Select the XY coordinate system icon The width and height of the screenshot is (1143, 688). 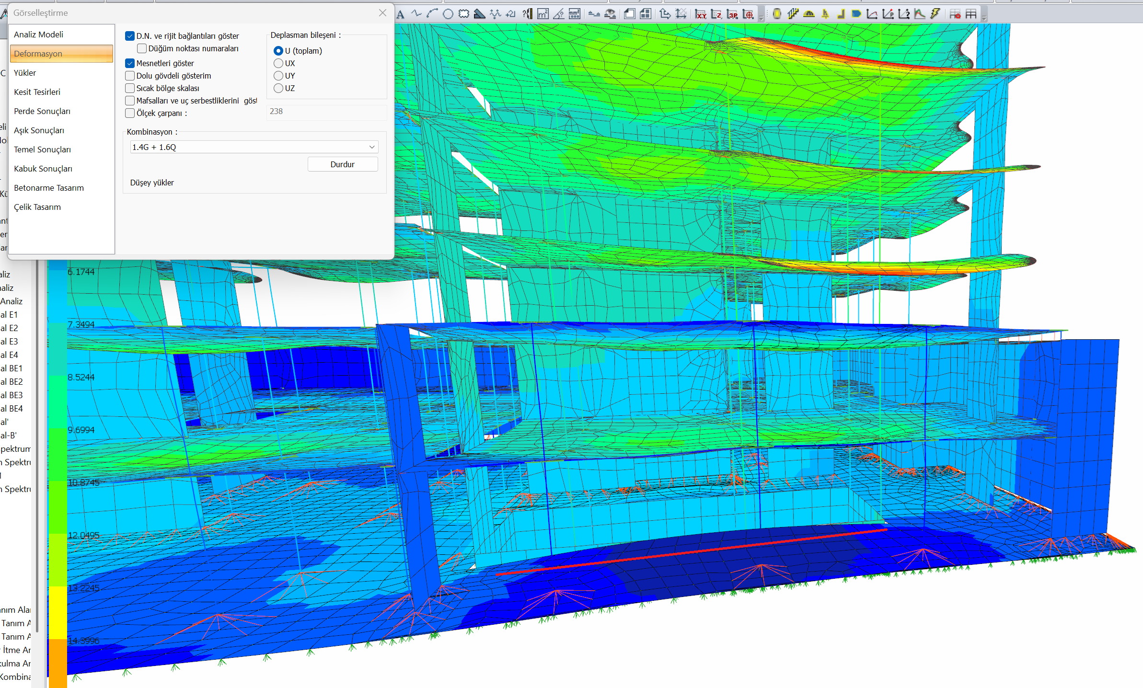(701, 14)
